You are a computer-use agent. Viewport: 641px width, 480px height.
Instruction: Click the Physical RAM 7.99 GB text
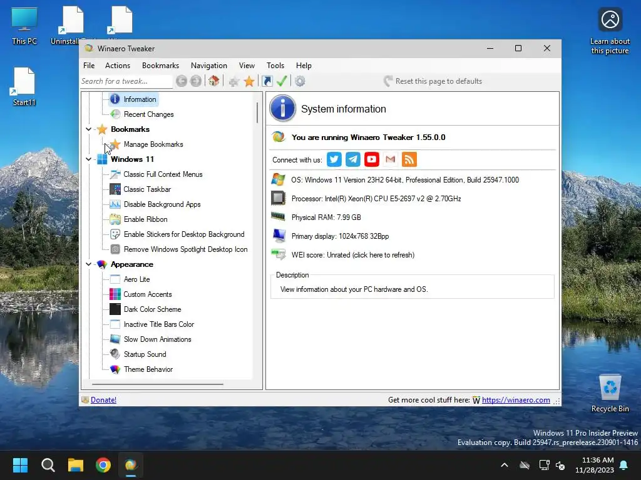[326, 217]
